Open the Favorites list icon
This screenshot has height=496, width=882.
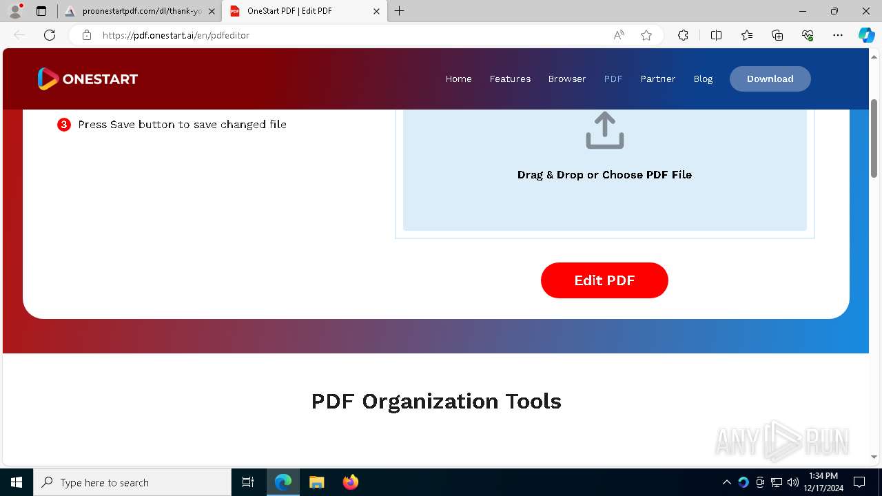(x=747, y=35)
